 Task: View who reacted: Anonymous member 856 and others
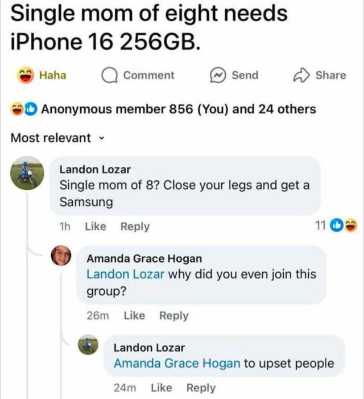pyautogui.click(x=179, y=109)
